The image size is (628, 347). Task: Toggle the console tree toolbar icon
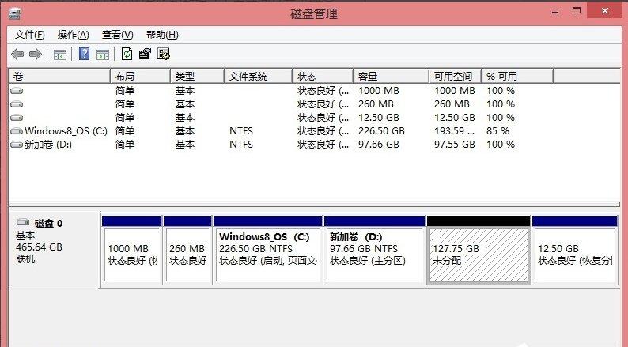60,54
